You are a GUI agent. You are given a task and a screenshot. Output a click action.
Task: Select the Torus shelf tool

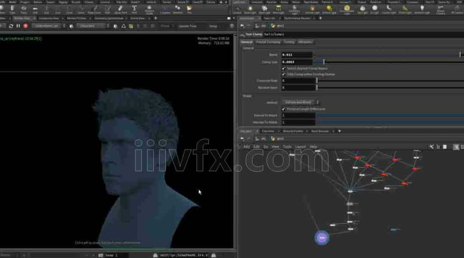(x=24, y=9)
